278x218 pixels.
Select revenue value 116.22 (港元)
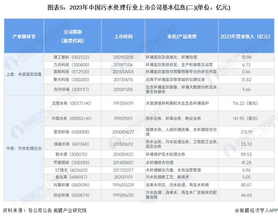point(245,103)
